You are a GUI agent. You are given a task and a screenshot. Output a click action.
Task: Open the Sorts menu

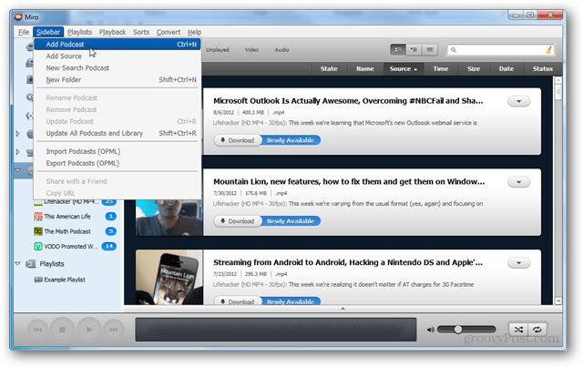click(x=141, y=32)
